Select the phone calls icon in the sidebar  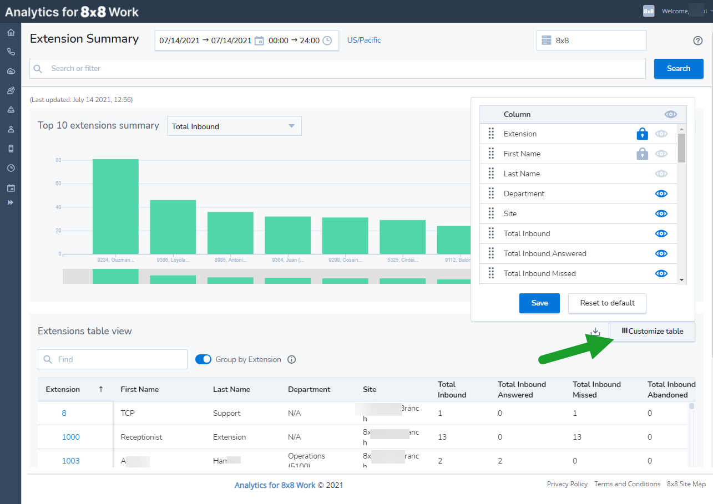point(11,52)
